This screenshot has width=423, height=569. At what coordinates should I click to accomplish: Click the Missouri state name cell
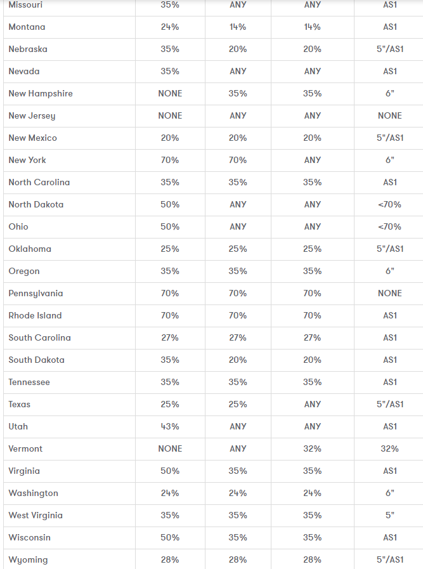pos(25,5)
